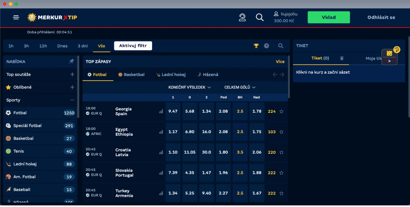Open the Celkem gólů dropdown
This screenshot has width=410, height=207.
point(240,87)
